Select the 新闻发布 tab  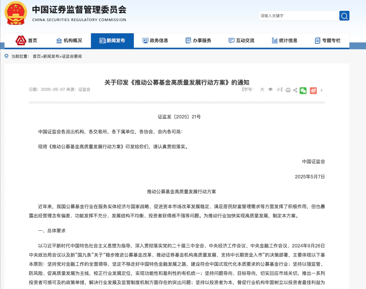pos(112,41)
